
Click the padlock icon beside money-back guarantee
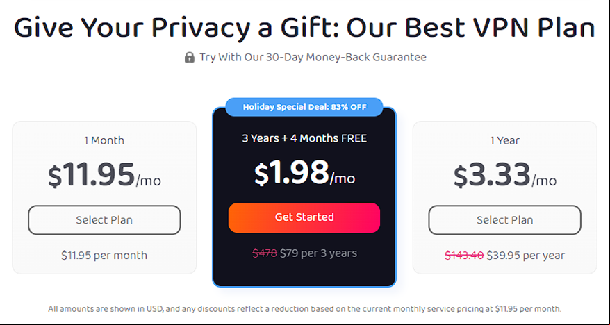click(189, 58)
